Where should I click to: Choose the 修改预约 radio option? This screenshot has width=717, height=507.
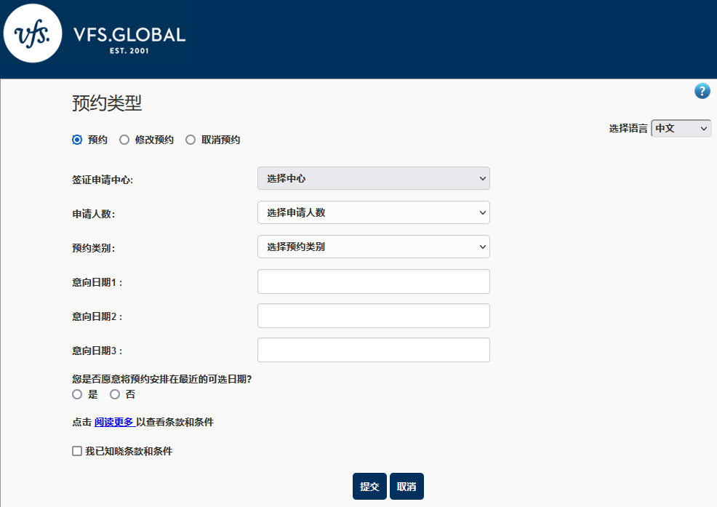pyautogui.click(x=124, y=140)
